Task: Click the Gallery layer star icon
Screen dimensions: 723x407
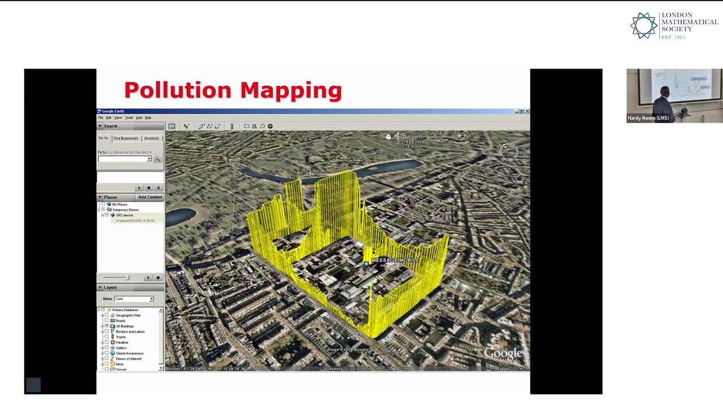Action: pyautogui.click(x=112, y=348)
